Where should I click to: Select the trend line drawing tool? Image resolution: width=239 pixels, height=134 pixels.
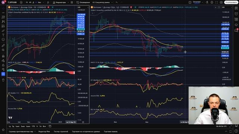point(3,13)
